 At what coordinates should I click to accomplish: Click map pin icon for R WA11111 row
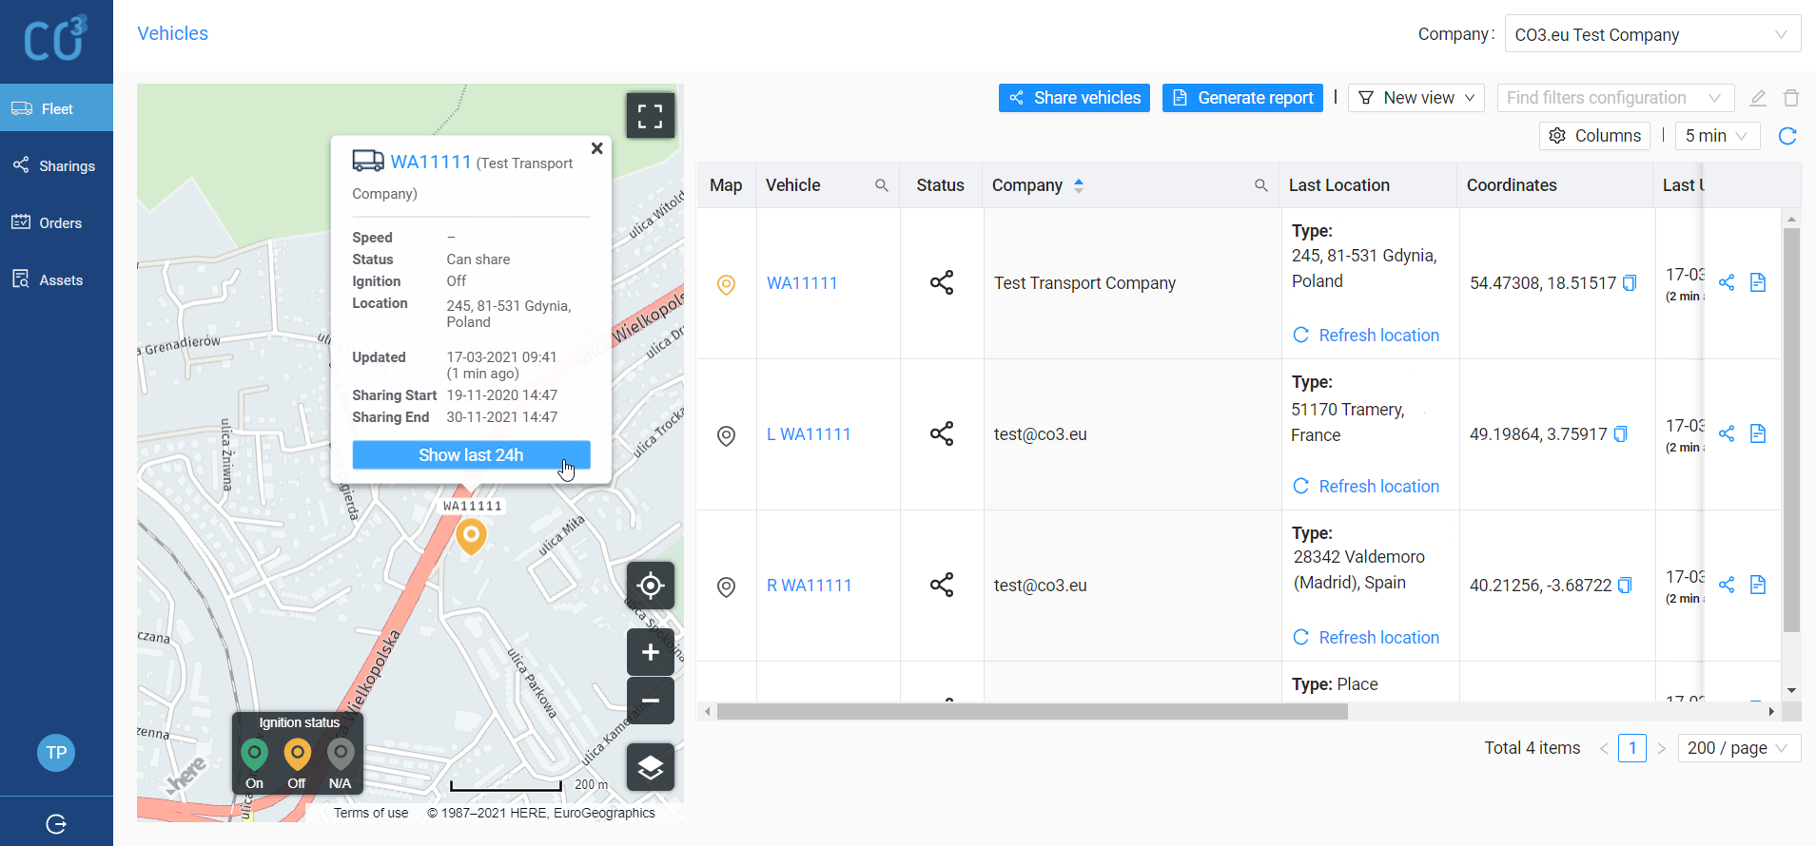726,586
